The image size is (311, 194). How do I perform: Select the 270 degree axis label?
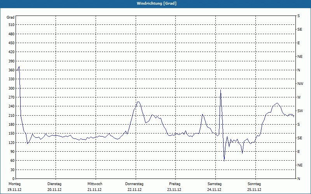[12, 97]
